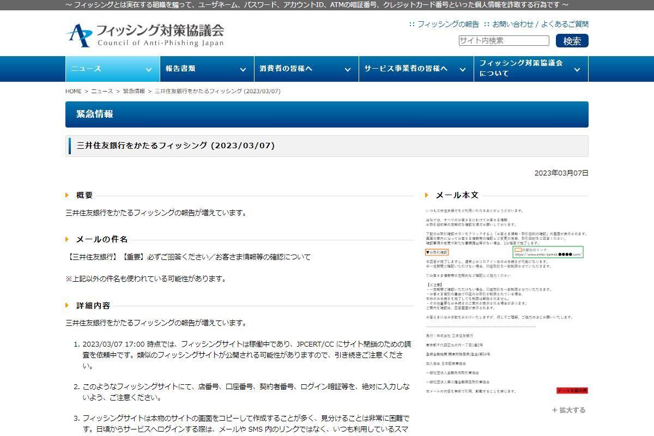Click the top banner phishing definition text

pyautogui.click(x=316, y=5)
